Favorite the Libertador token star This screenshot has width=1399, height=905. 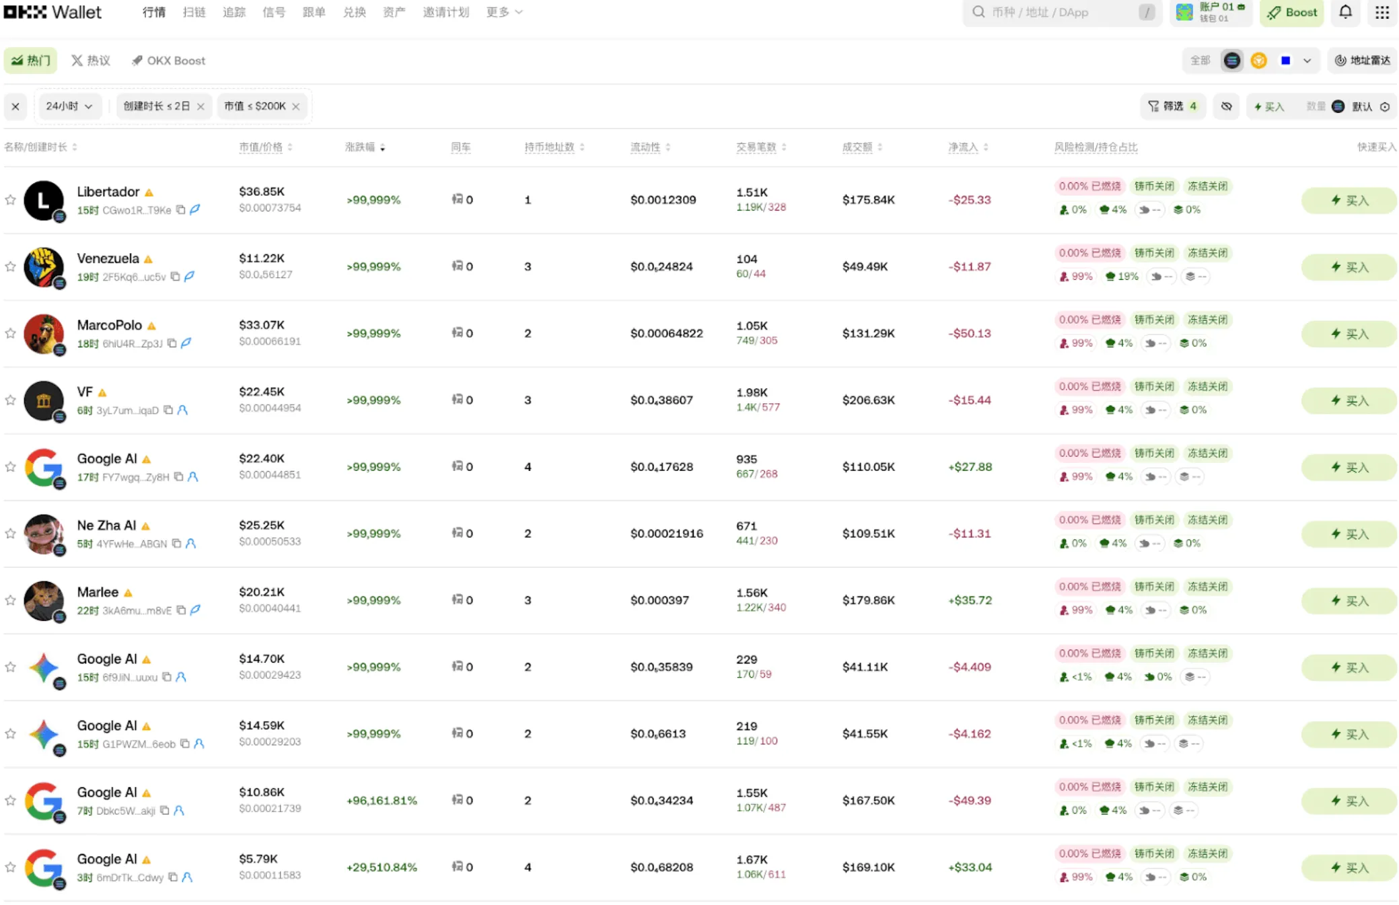(x=10, y=200)
